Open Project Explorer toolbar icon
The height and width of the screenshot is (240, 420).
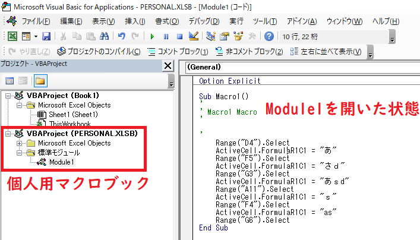[x=211, y=36]
